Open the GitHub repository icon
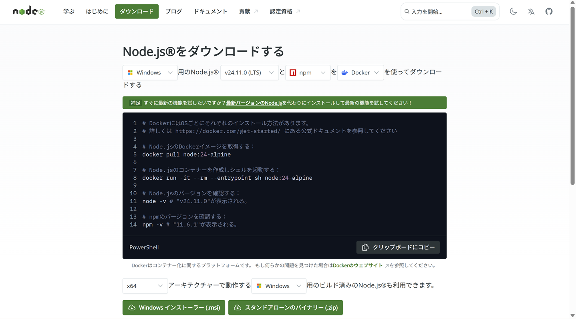Image resolution: width=576 pixels, height=319 pixels. (548, 11)
